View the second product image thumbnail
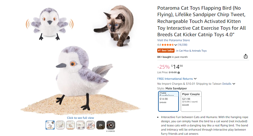The image size is (253, 136). [60, 125]
